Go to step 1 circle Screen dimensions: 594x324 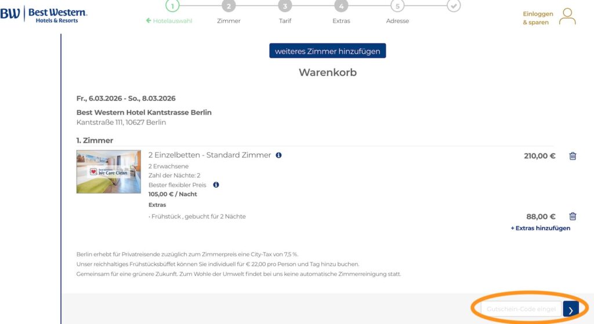tap(172, 6)
